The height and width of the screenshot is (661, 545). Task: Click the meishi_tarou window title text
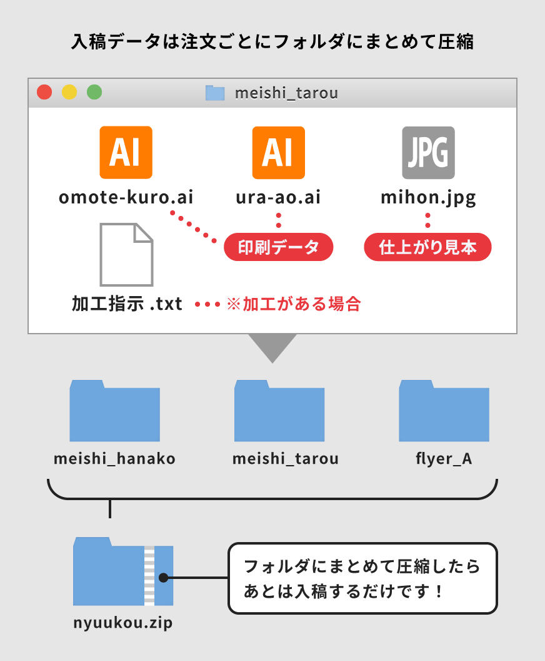pos(286,93)
